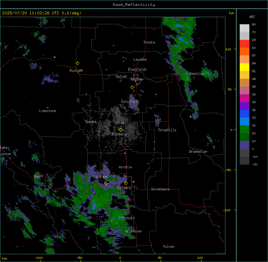Click yellow V marker northwest of RockyMH
268x262 pixels.
[x=54, y=57]
